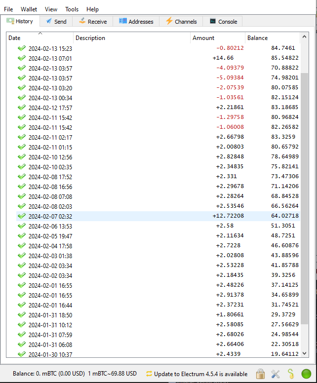Click the confirmed checkmark for 2024-02-13 07:01

coord(22,58)
